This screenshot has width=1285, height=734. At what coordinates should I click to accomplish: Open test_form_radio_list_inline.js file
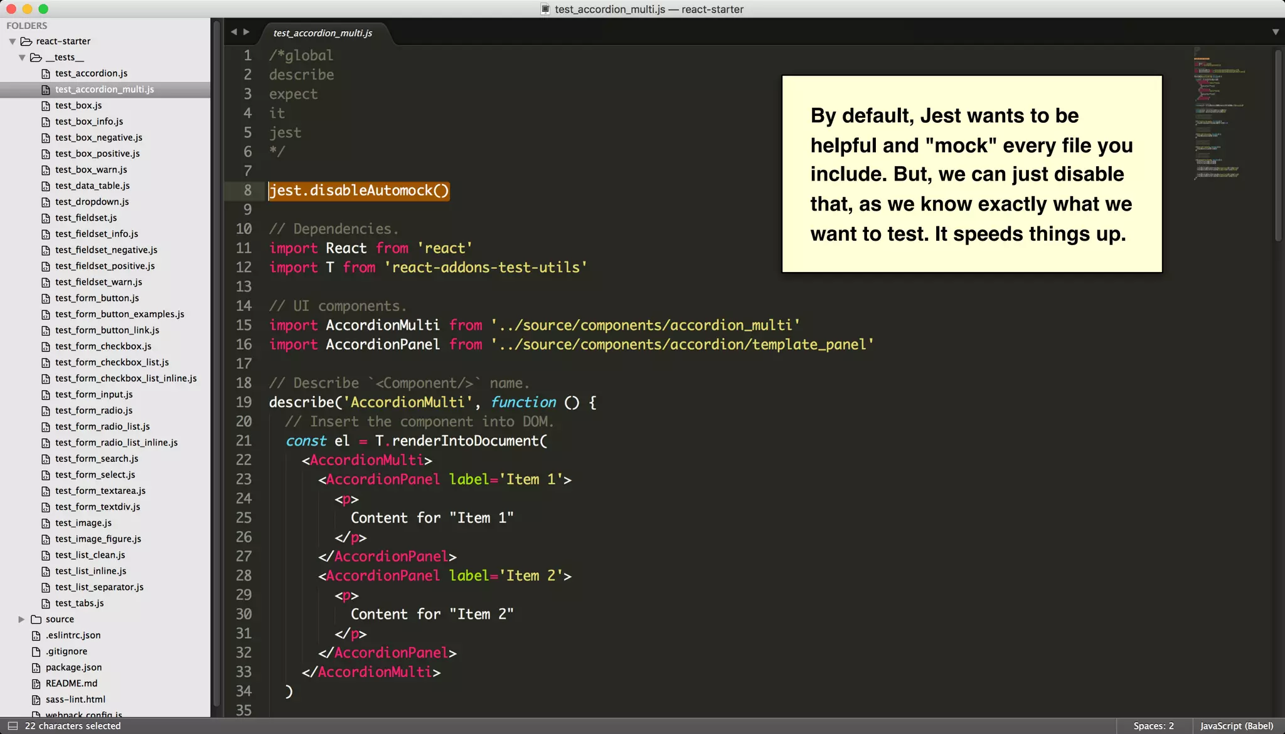click(x=117, y=443)
